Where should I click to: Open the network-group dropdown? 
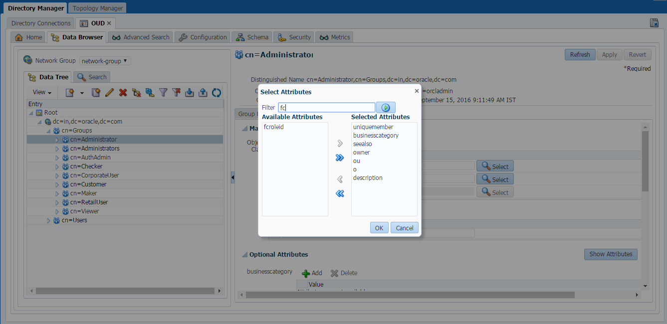[x=105, y=61]
